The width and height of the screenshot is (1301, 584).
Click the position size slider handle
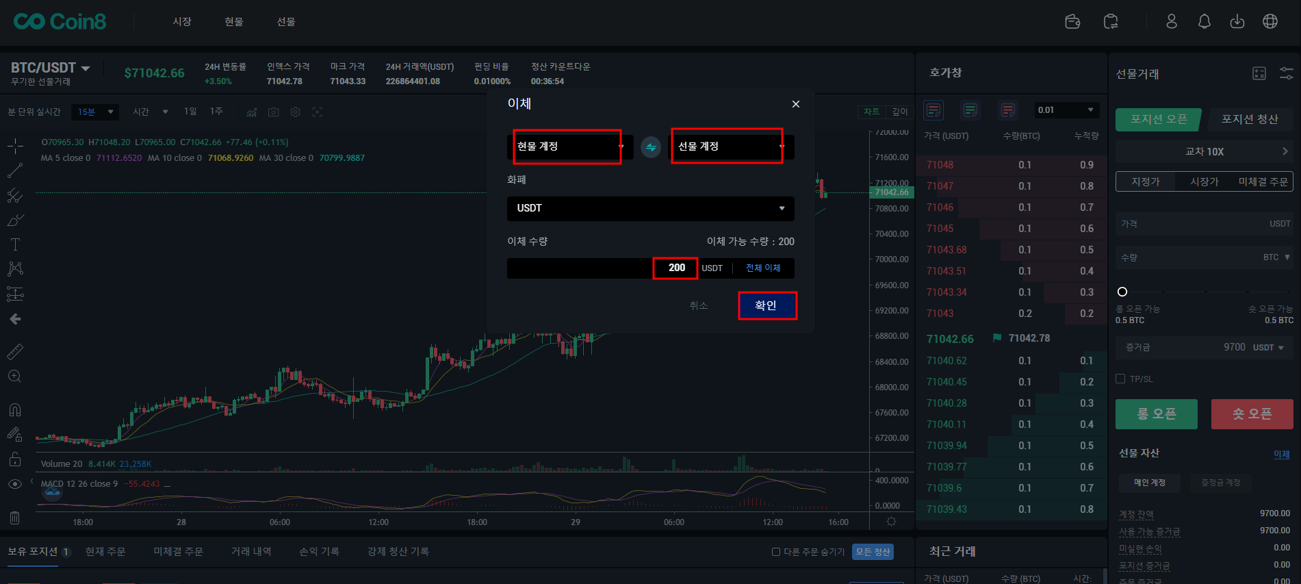(x=1122, y=292)
